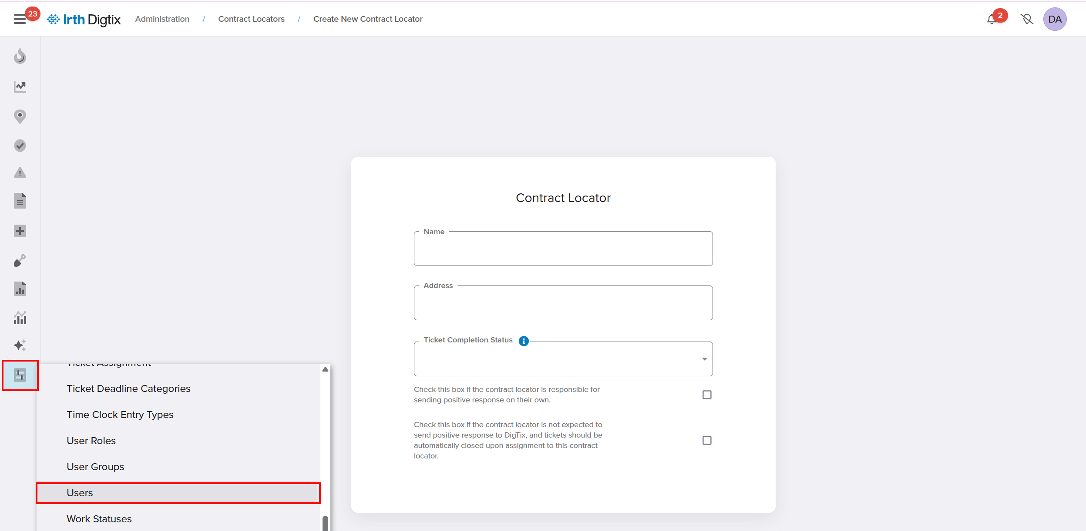Open the line chart sidebar icon
Viewport: 1086px width, 531px height.
tap(20, 87)
